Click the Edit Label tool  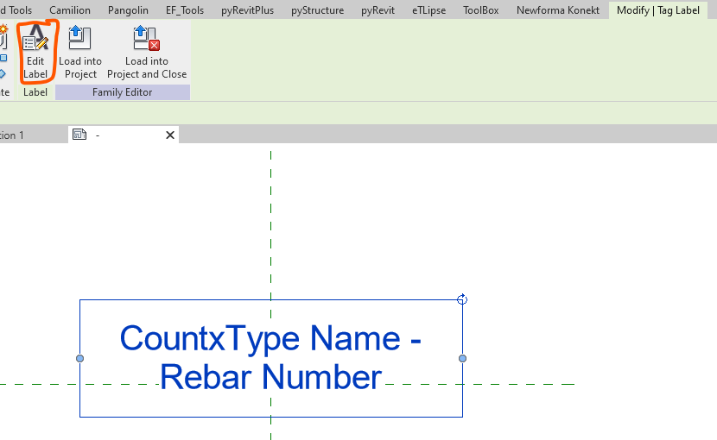click(35, 52)
